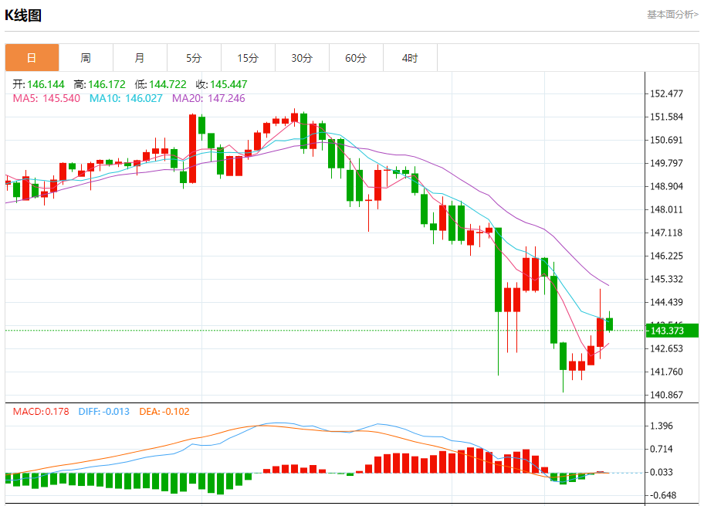
Task: Click the MA5: 145.540 label
Action: (46, 98)
